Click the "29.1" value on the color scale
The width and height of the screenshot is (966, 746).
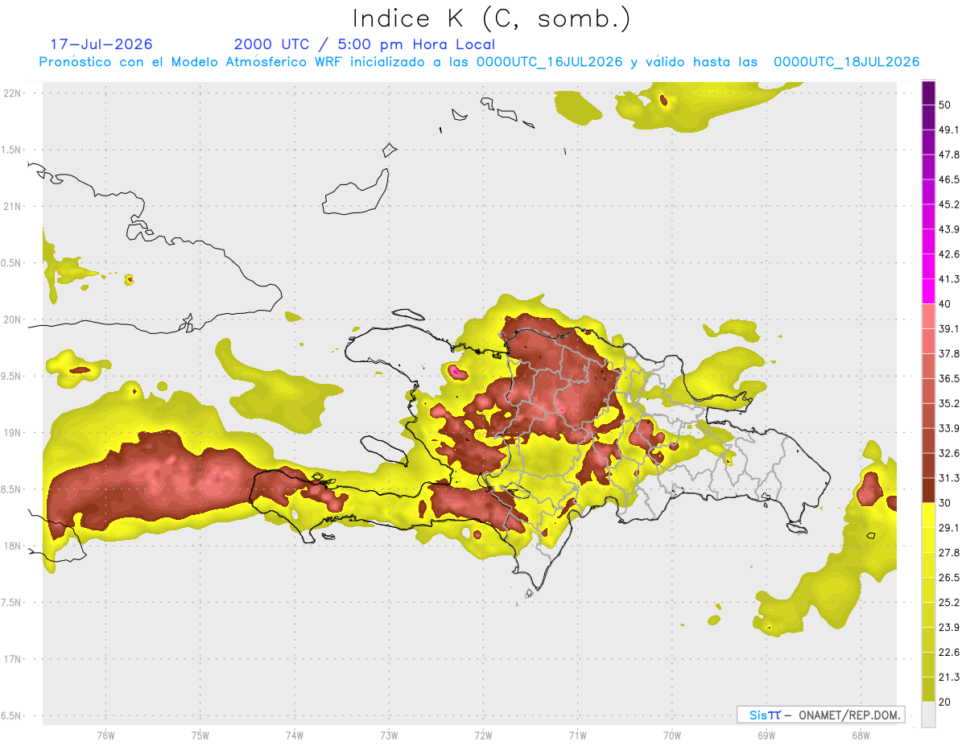[948, 528]
